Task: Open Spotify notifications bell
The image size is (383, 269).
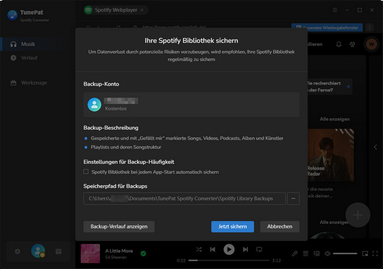Action: tap(339, 44)
